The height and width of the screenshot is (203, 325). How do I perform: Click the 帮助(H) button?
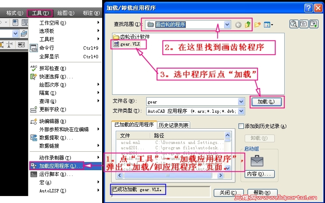coord(262,193)
